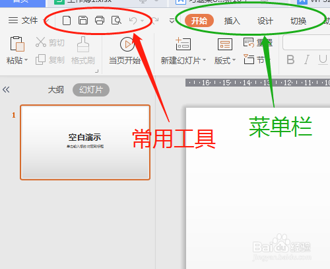Screen dimensions: 330x269
Task: Open the 文件 hamburger menu
Action: 23,20
